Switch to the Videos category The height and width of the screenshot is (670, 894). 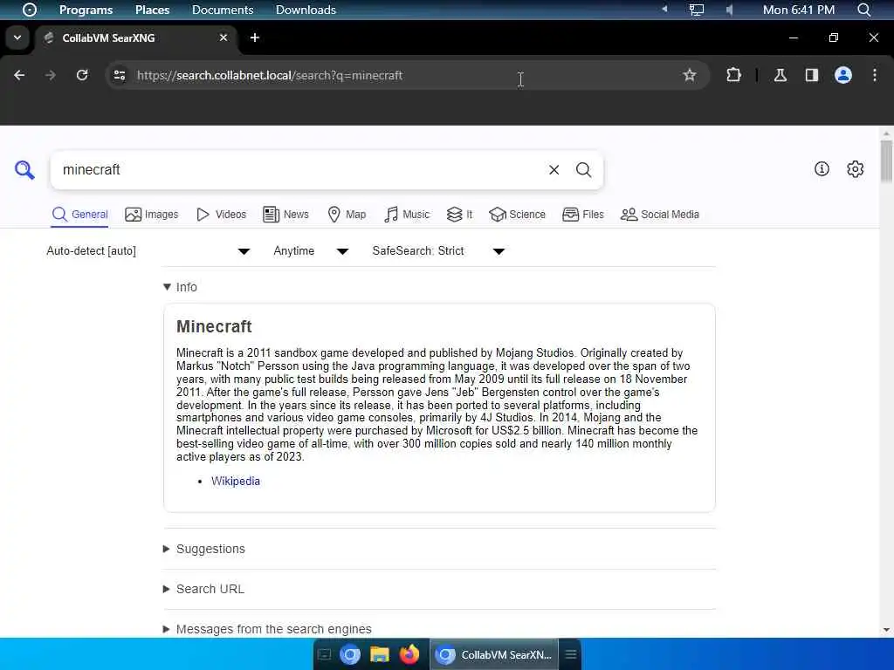tap(221, 215)
